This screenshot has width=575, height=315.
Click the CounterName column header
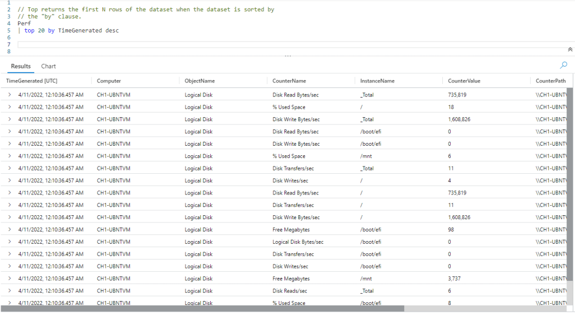point(289,81)
